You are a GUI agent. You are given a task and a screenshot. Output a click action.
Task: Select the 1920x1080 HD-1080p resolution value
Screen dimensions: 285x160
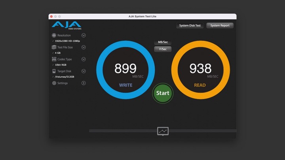coord(67,41)
